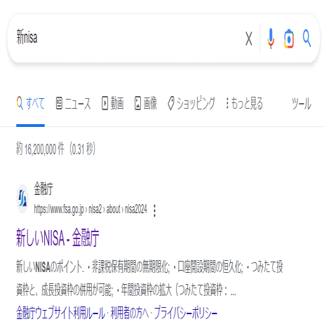Click the fsa.go.jp breadcrumb URL

90,209
